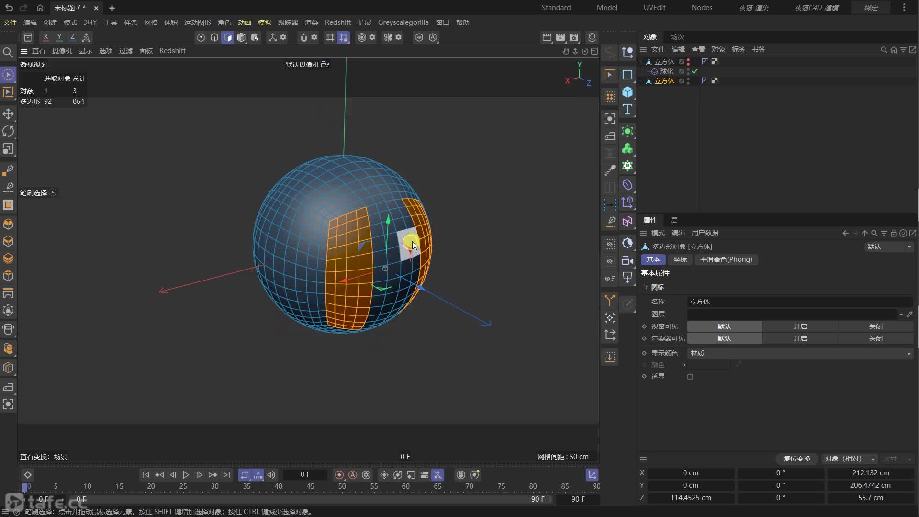919x517 pixels.
Task: Click the 复位变换 button
Action: point(796,459)
